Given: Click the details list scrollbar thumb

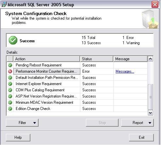Looking at the screenshot, I should 151,97.
